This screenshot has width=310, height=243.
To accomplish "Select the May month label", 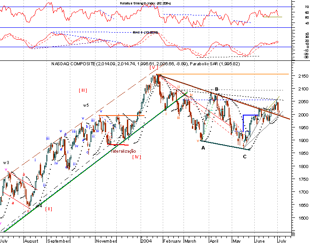I will coord(237,241).
